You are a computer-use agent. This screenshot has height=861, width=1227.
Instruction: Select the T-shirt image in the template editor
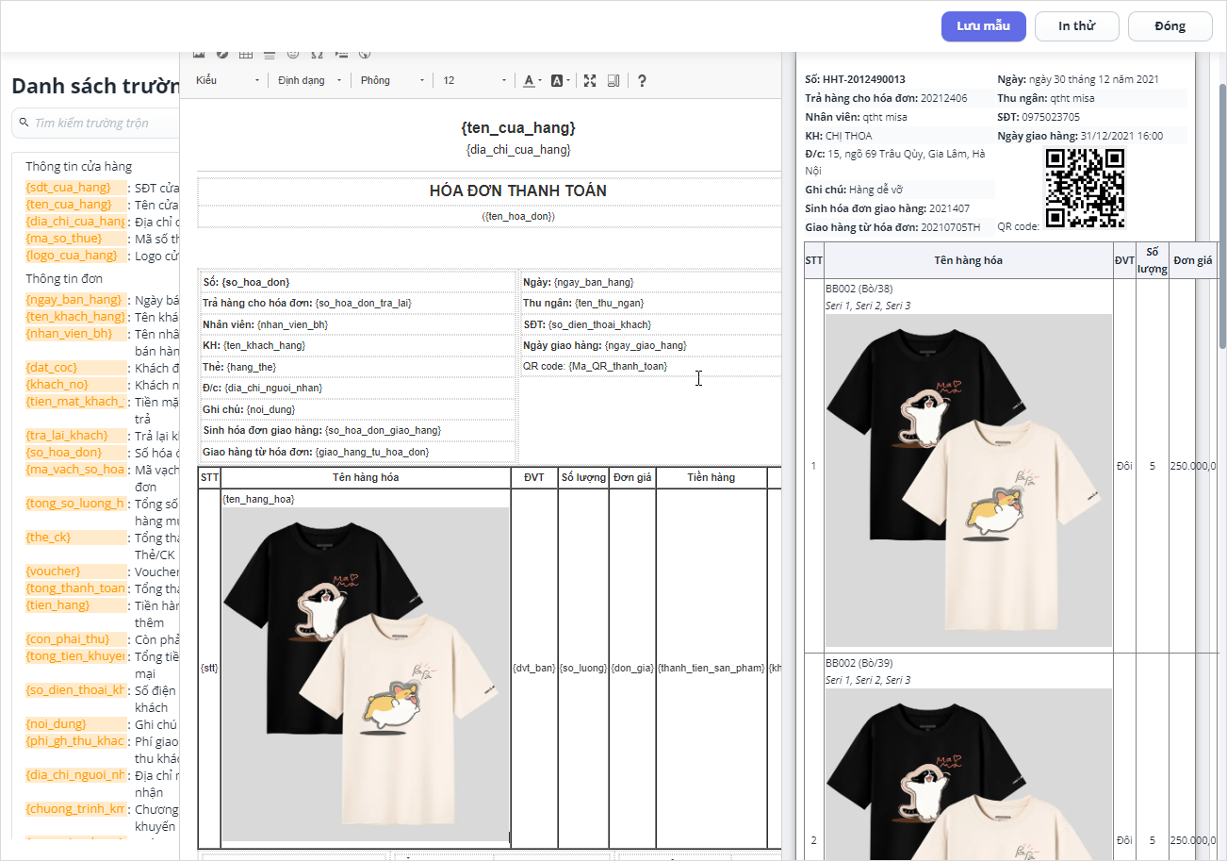click(x=366, y=673)
